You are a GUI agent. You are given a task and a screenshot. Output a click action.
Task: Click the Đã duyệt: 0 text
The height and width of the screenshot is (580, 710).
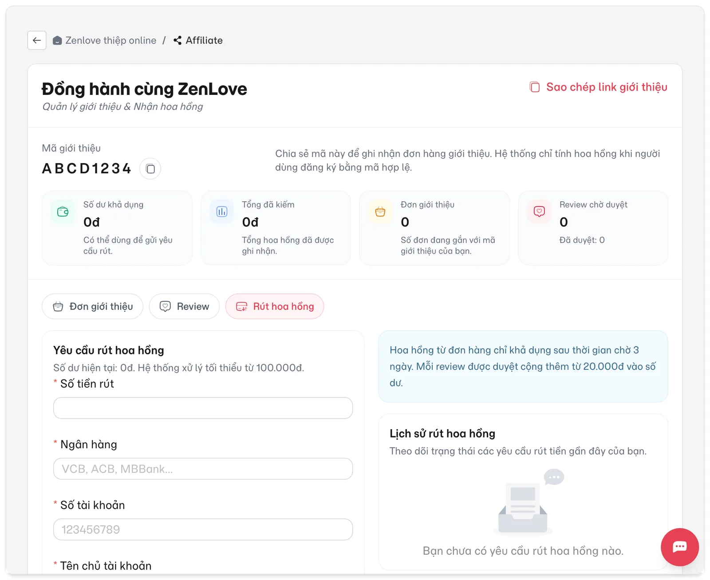point(582,240)
